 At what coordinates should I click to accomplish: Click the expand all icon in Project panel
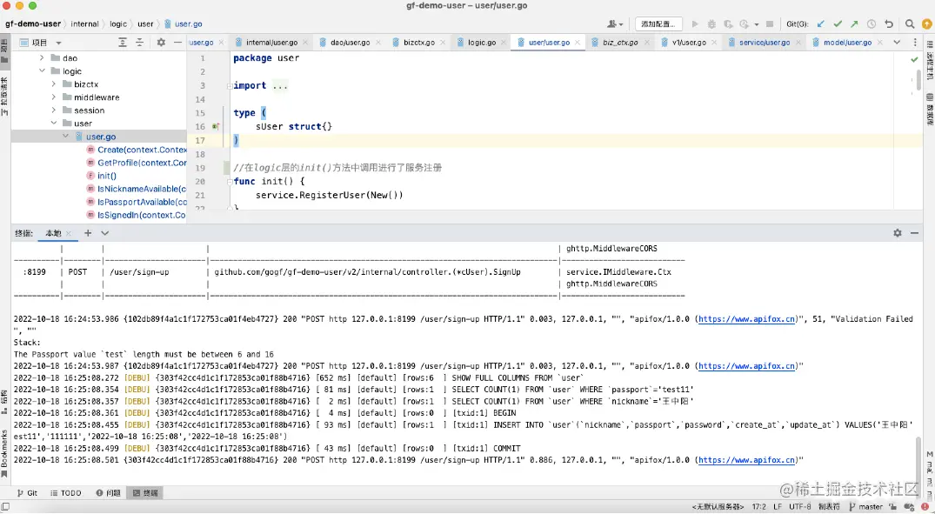tap(123, 43)
